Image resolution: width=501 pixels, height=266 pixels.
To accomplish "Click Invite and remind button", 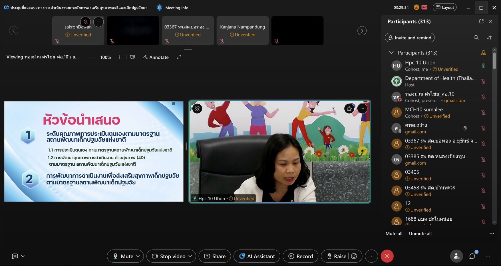I will tap(410, 38).
